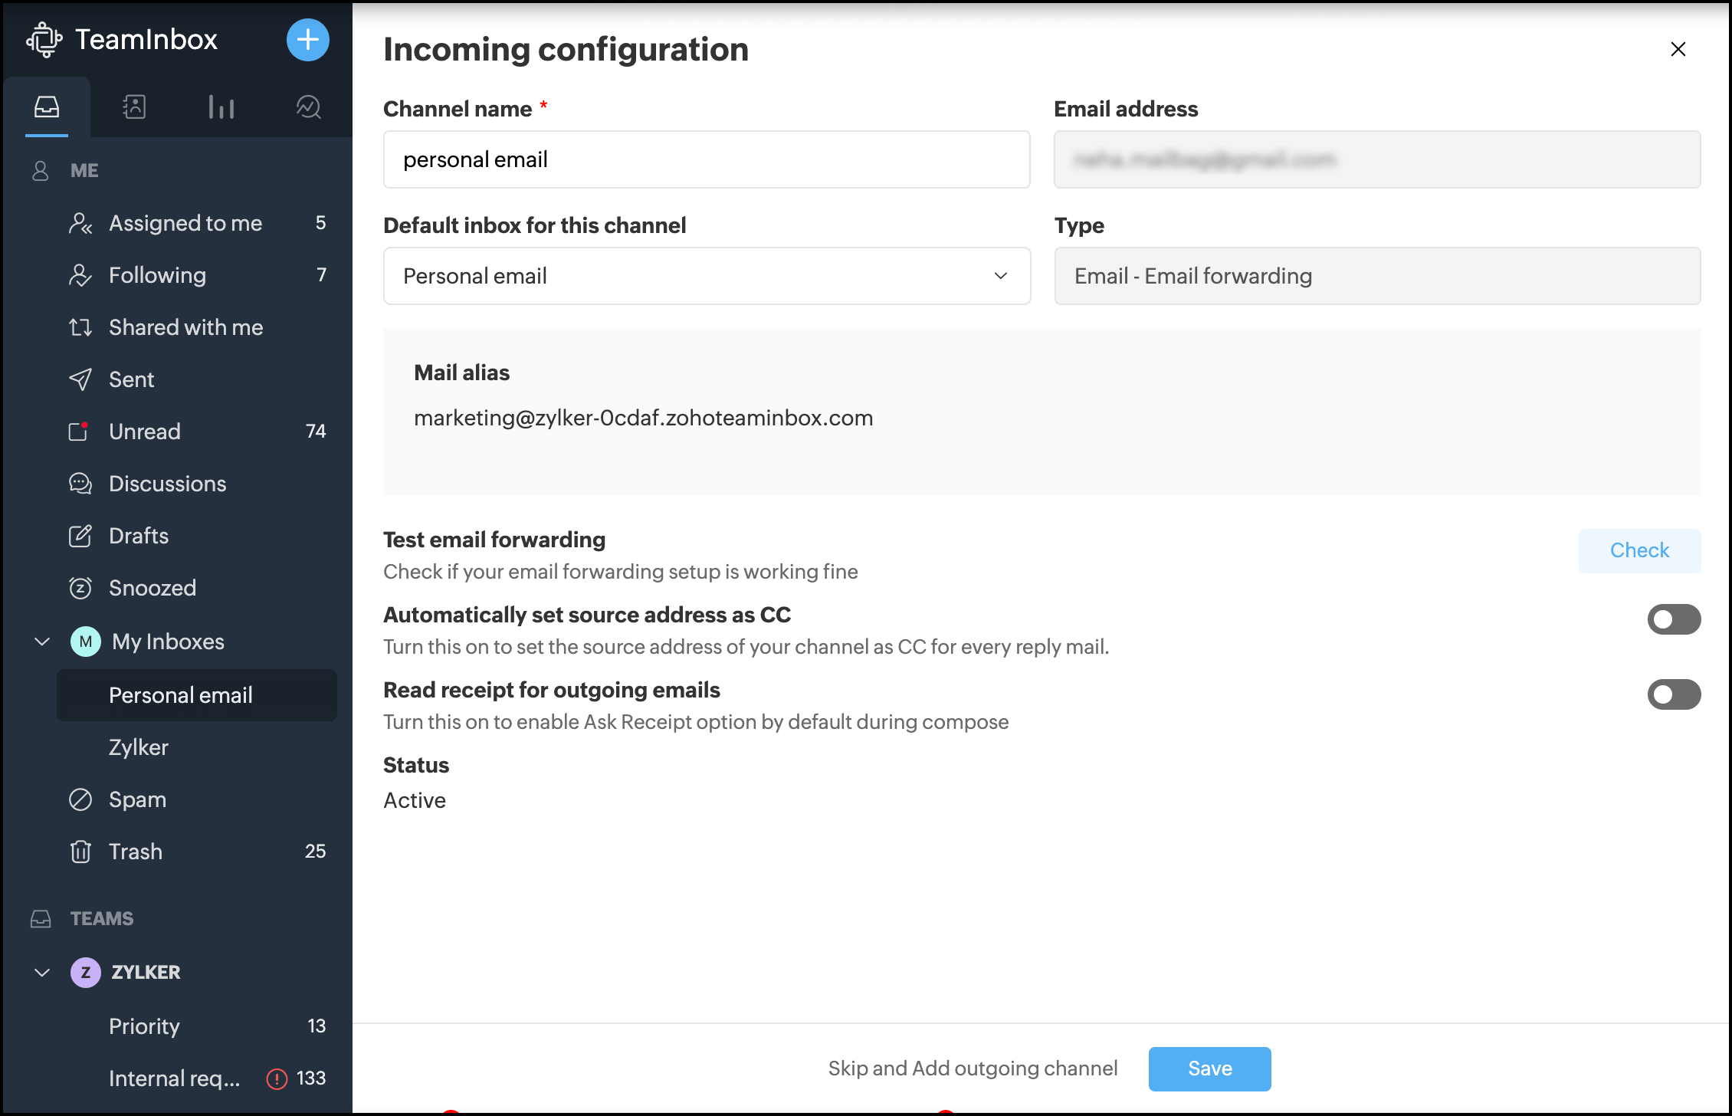Click the ME person icon
The width and height of the screenshot is (1732, 1116).
(41, 170)
